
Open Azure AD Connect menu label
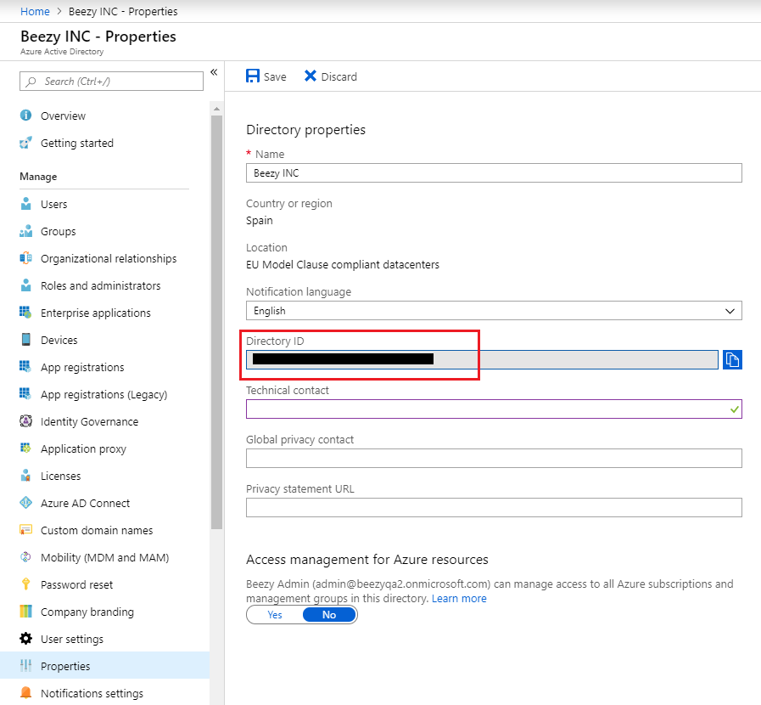pyautogui.click(x=86, y=504)
